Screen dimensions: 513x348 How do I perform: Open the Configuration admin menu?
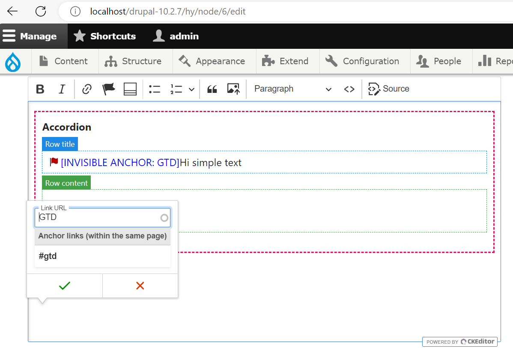pyautogui.click(x=362, y=61)
